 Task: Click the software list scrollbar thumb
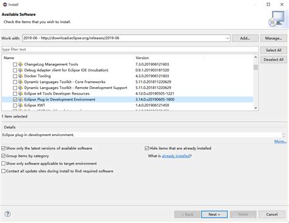pos(255,67)
